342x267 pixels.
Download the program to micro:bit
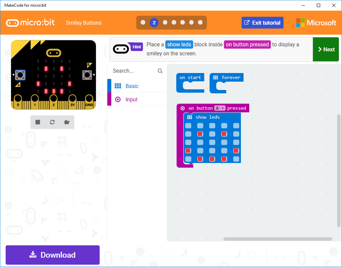coord(53,255)
